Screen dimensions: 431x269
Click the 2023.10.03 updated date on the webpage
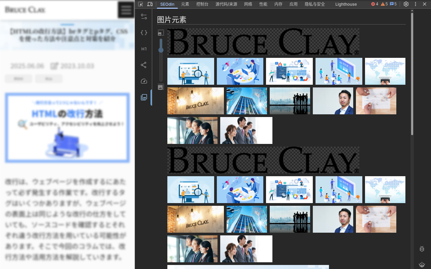tap(77, 66)
